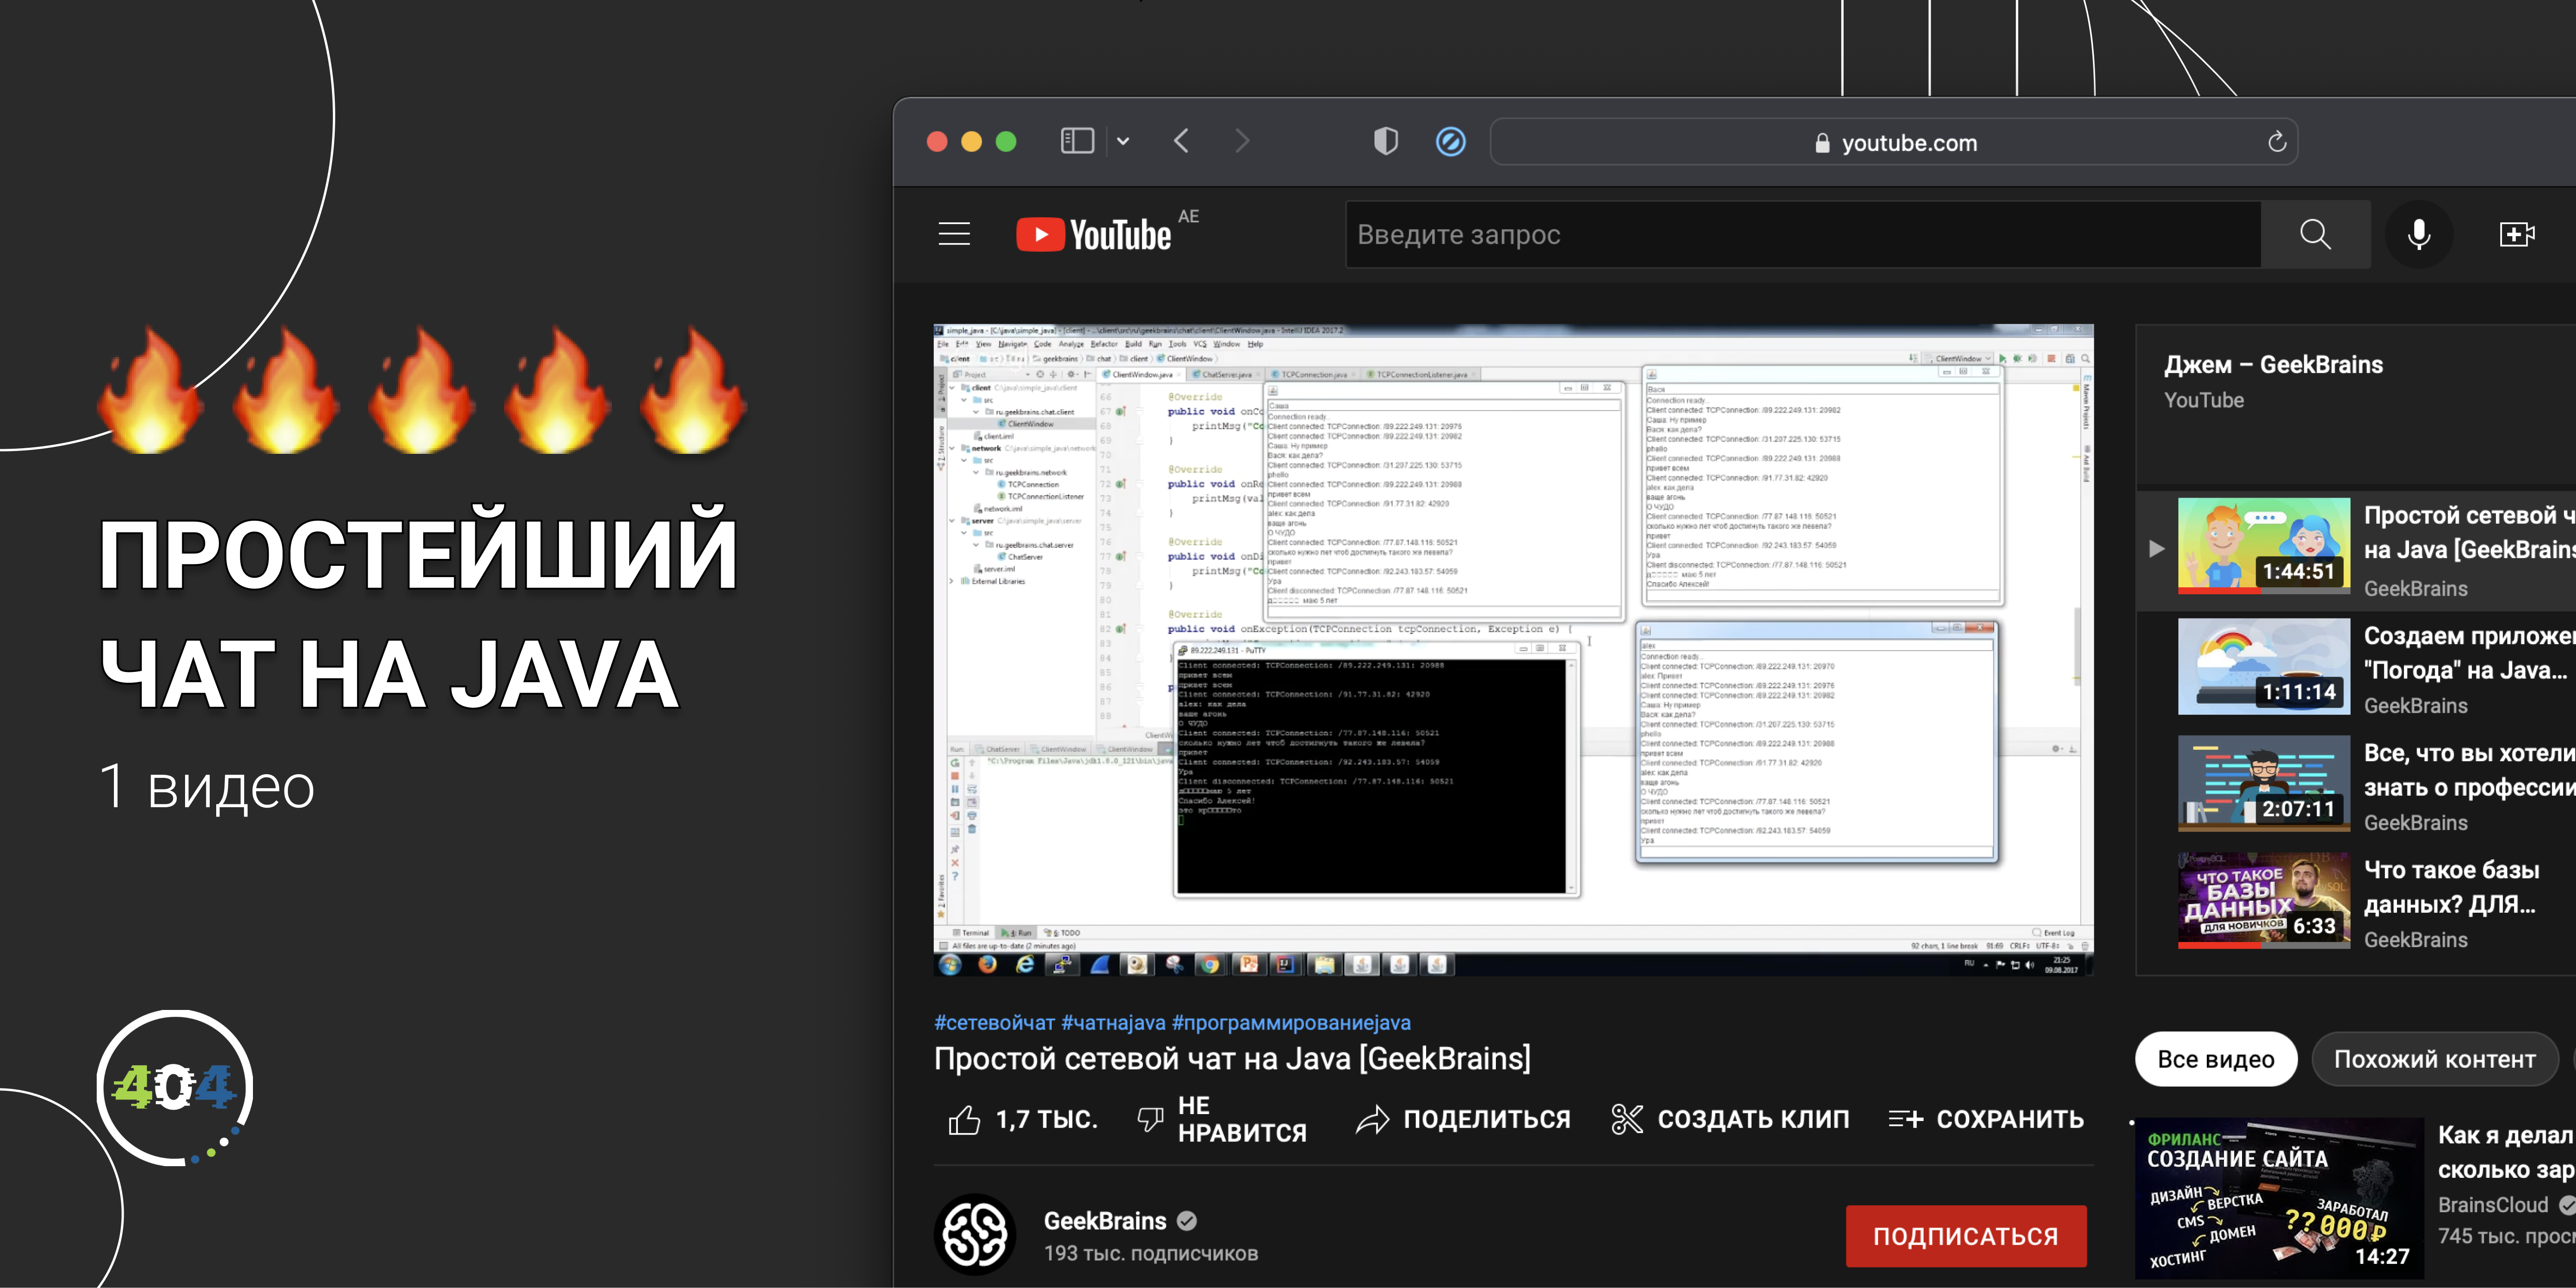This screenshot has height=1288, width=2576.
Task: Select the 'Все видео' chip
Action: click(2215, 1059)
